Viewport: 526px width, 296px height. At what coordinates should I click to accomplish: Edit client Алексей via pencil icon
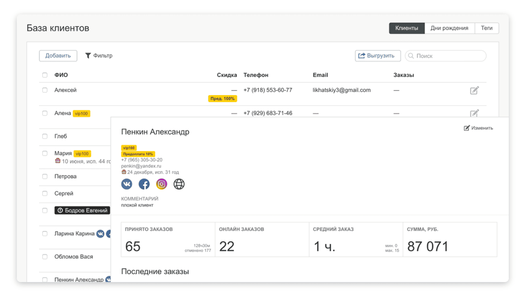click(474, 91)
